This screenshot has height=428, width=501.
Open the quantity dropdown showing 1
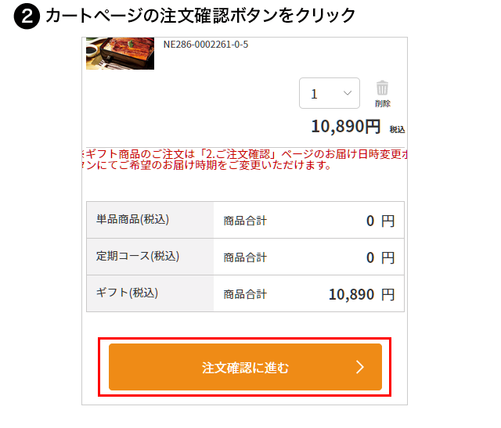[x=329, y=94]
